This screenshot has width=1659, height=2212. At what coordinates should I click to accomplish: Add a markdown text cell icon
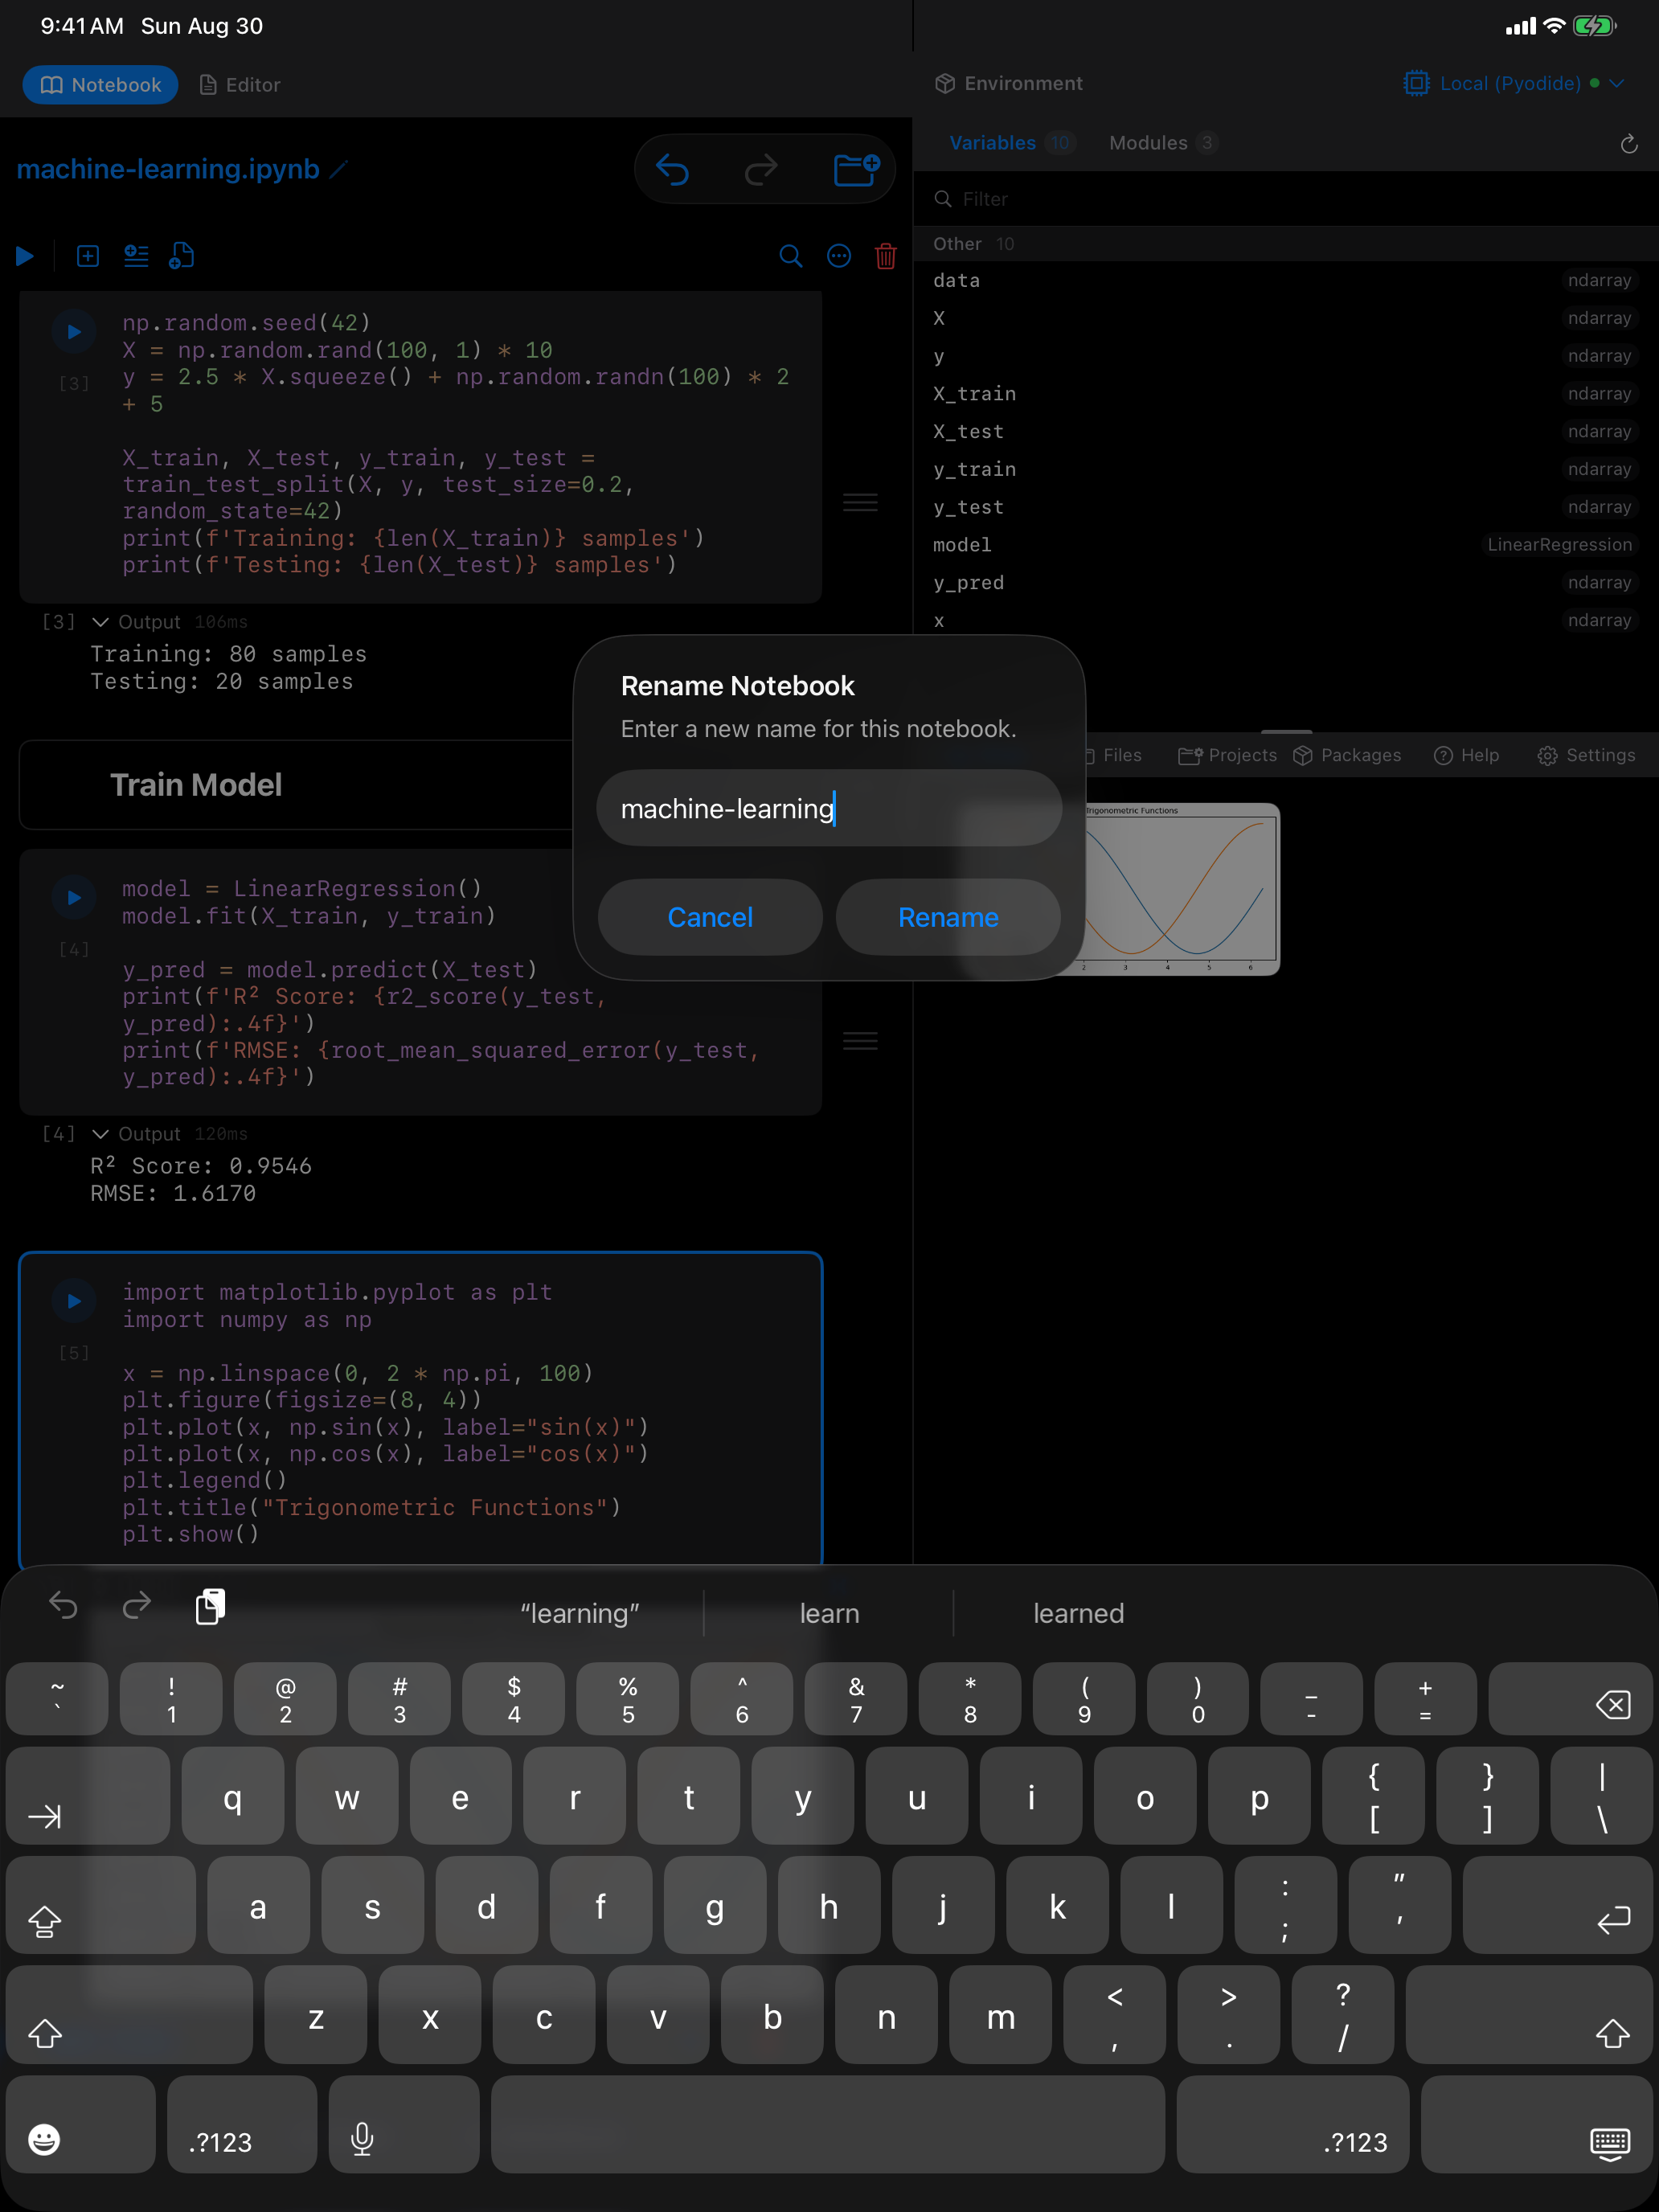click(x=136, y=257)
